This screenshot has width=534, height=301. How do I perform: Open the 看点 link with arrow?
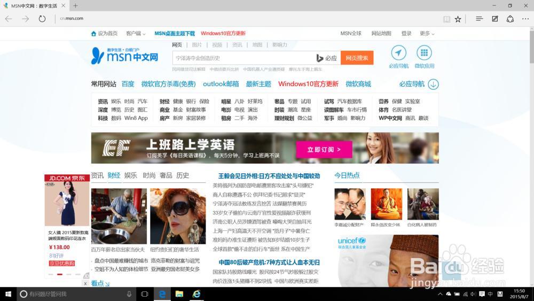(100, 283)
